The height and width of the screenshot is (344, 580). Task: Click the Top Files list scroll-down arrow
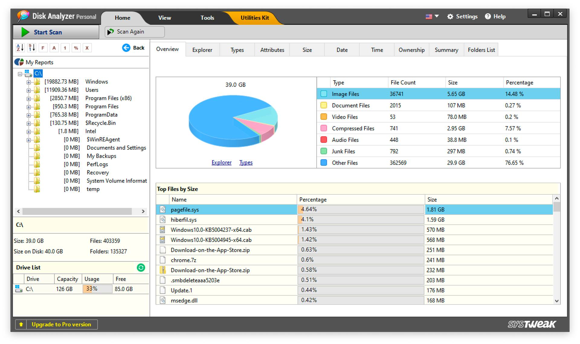pyautogui.click(x=557, y=301)
